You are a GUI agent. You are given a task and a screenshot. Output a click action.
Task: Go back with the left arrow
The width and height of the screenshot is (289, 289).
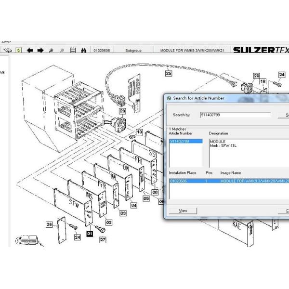30,50
